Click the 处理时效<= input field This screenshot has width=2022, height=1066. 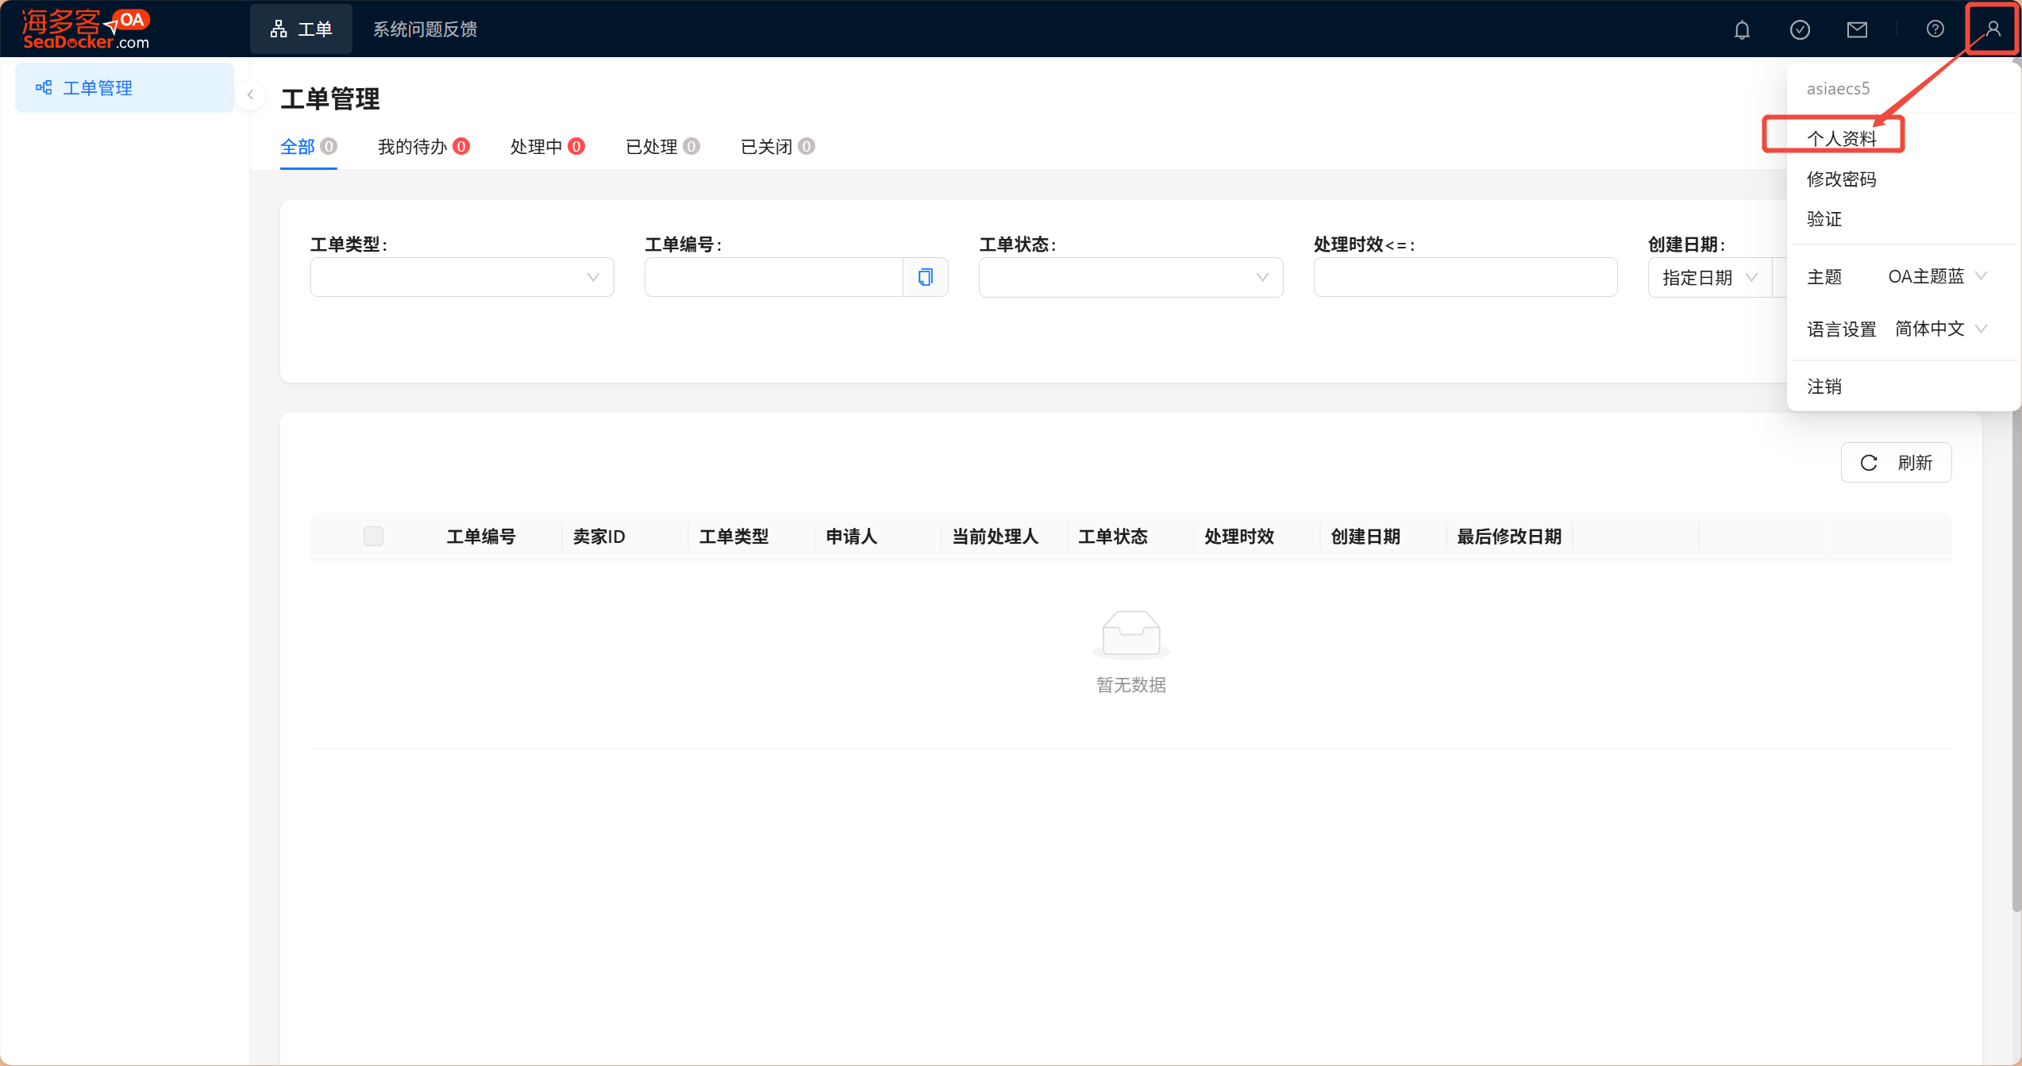coord(1465,277)
